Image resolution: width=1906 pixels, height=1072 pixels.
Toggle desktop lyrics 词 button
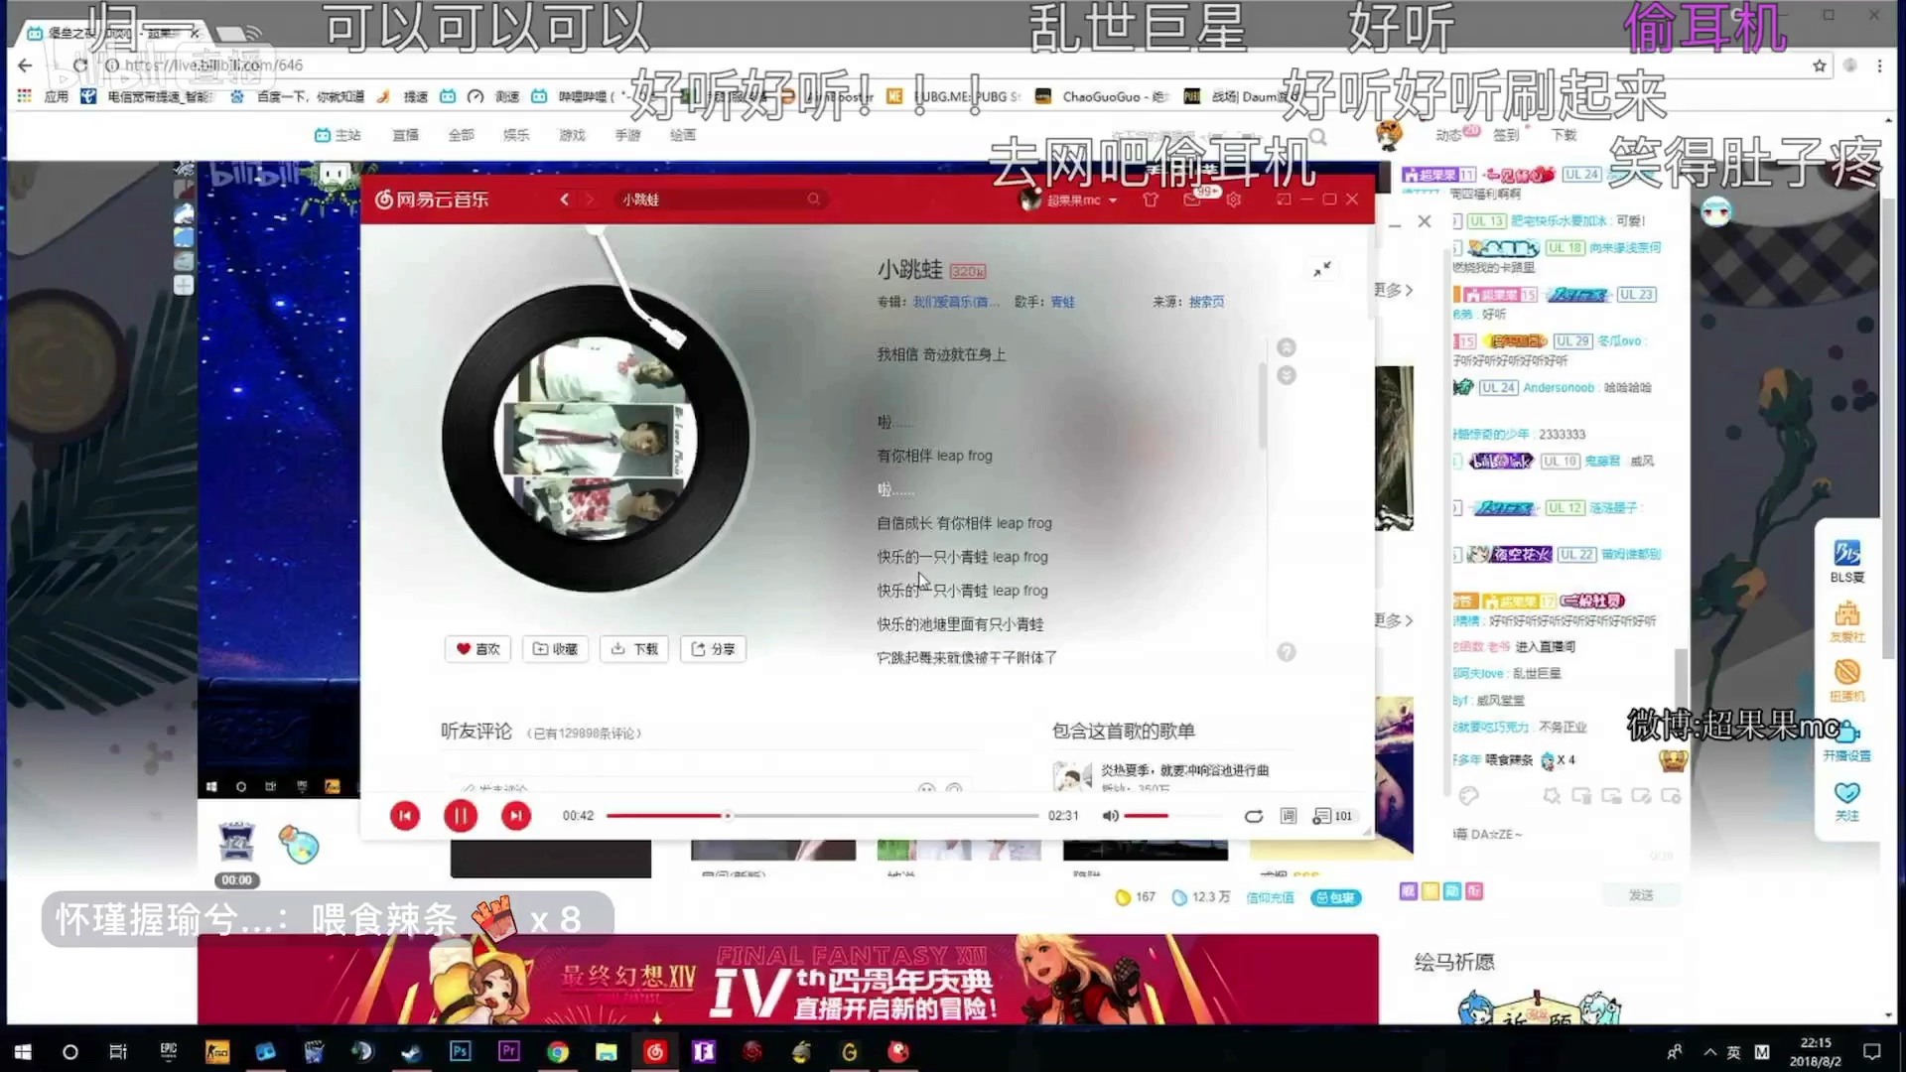click(1289, 816)
